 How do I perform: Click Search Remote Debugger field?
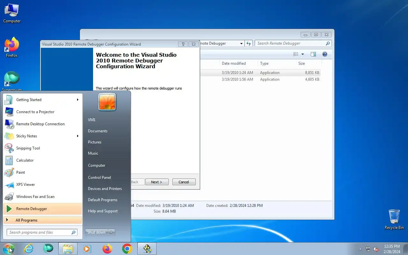[x=293, y=43]
